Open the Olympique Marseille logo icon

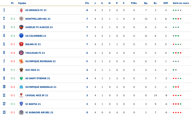21,87
